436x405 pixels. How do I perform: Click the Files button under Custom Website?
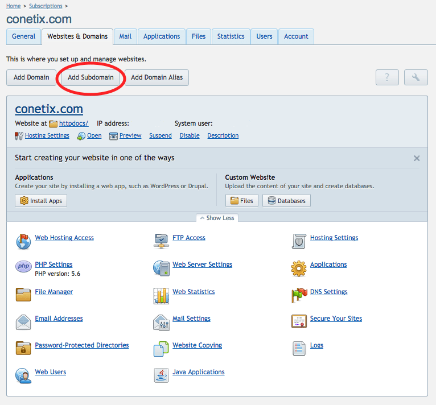(242, 201)
